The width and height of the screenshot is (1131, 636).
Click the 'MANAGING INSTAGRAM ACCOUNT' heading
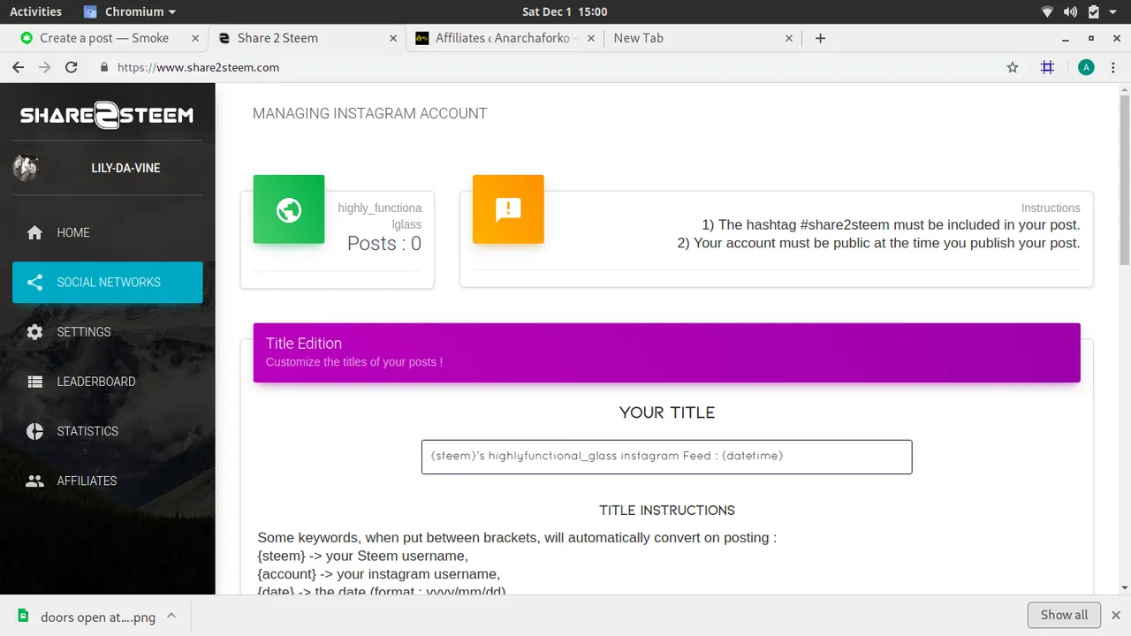[x=369, y=113]
